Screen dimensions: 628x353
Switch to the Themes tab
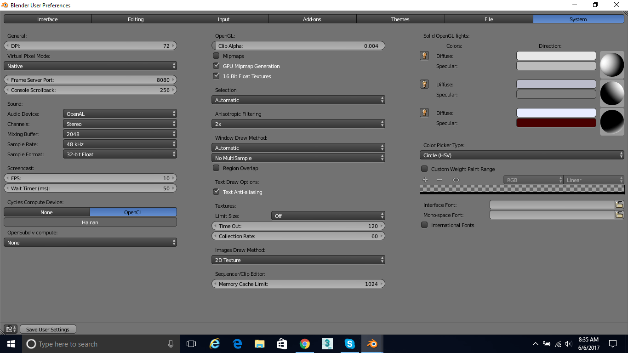click(x=400, y=19)
